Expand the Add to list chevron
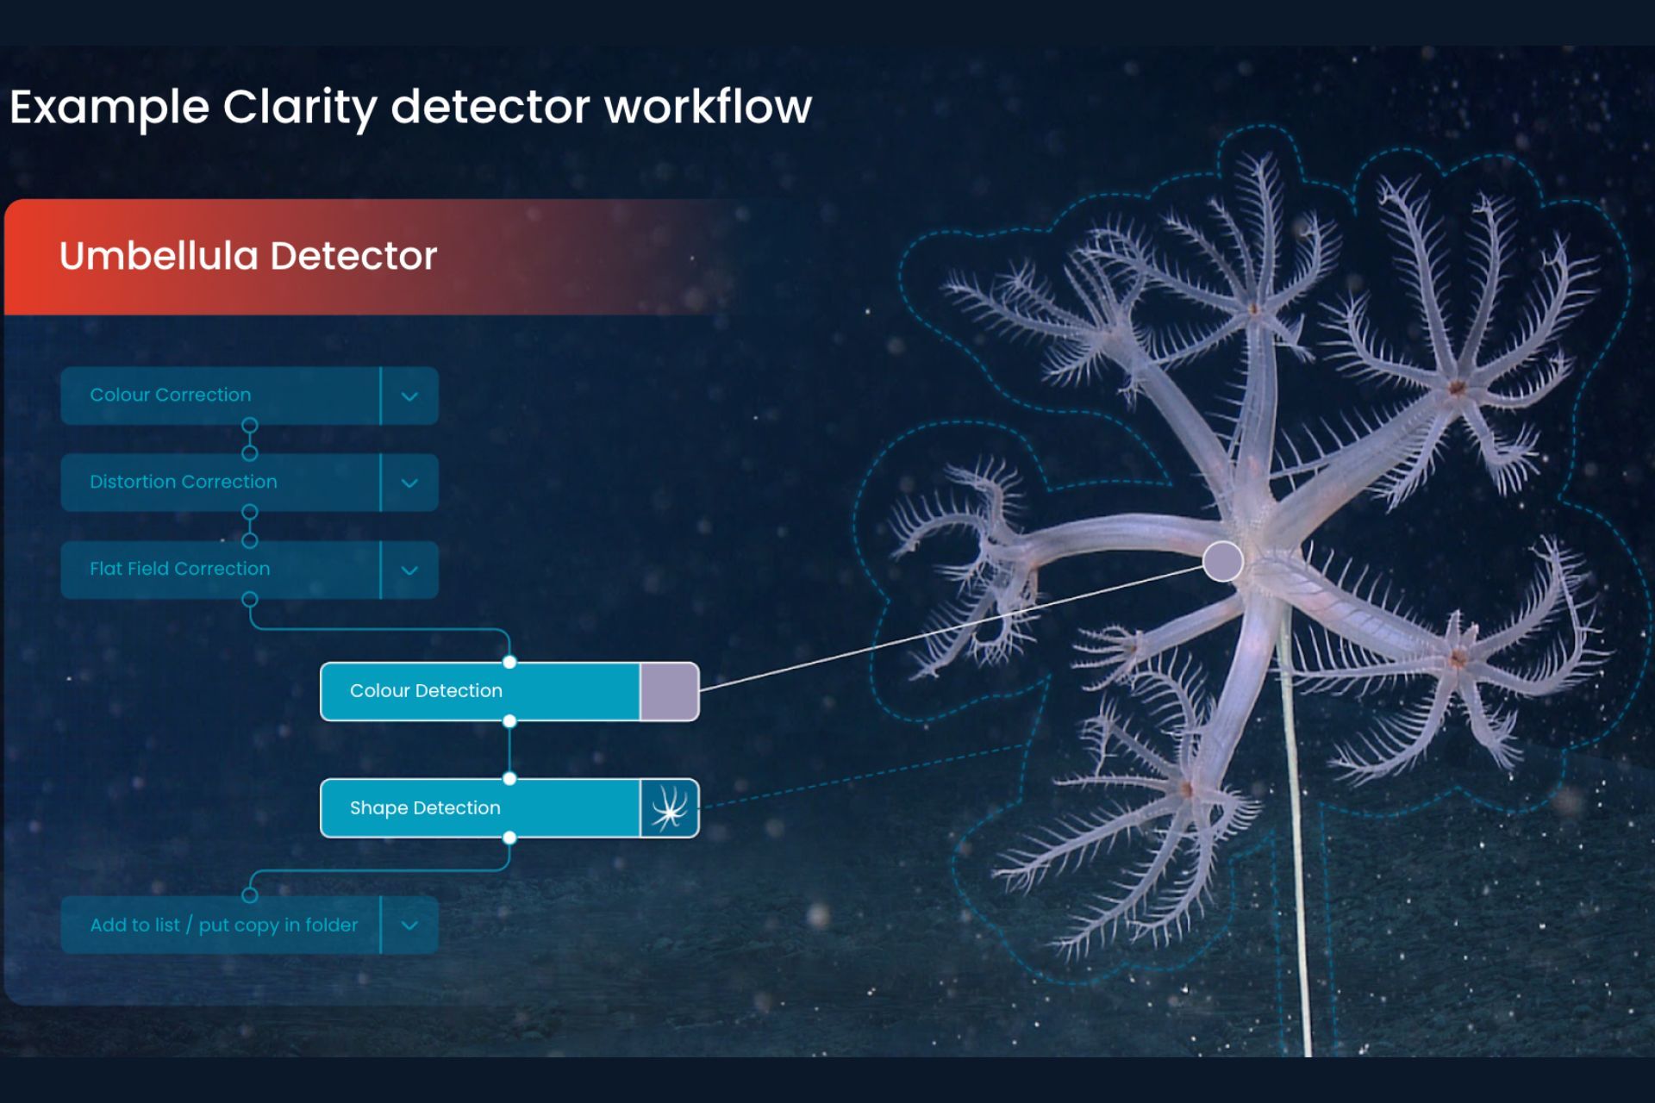This screenshot has width=1655, height=1103. point(409,925)
